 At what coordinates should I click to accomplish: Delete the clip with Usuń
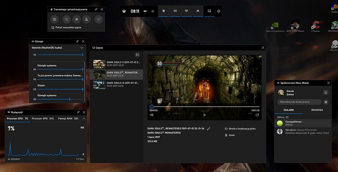(230, 135)
